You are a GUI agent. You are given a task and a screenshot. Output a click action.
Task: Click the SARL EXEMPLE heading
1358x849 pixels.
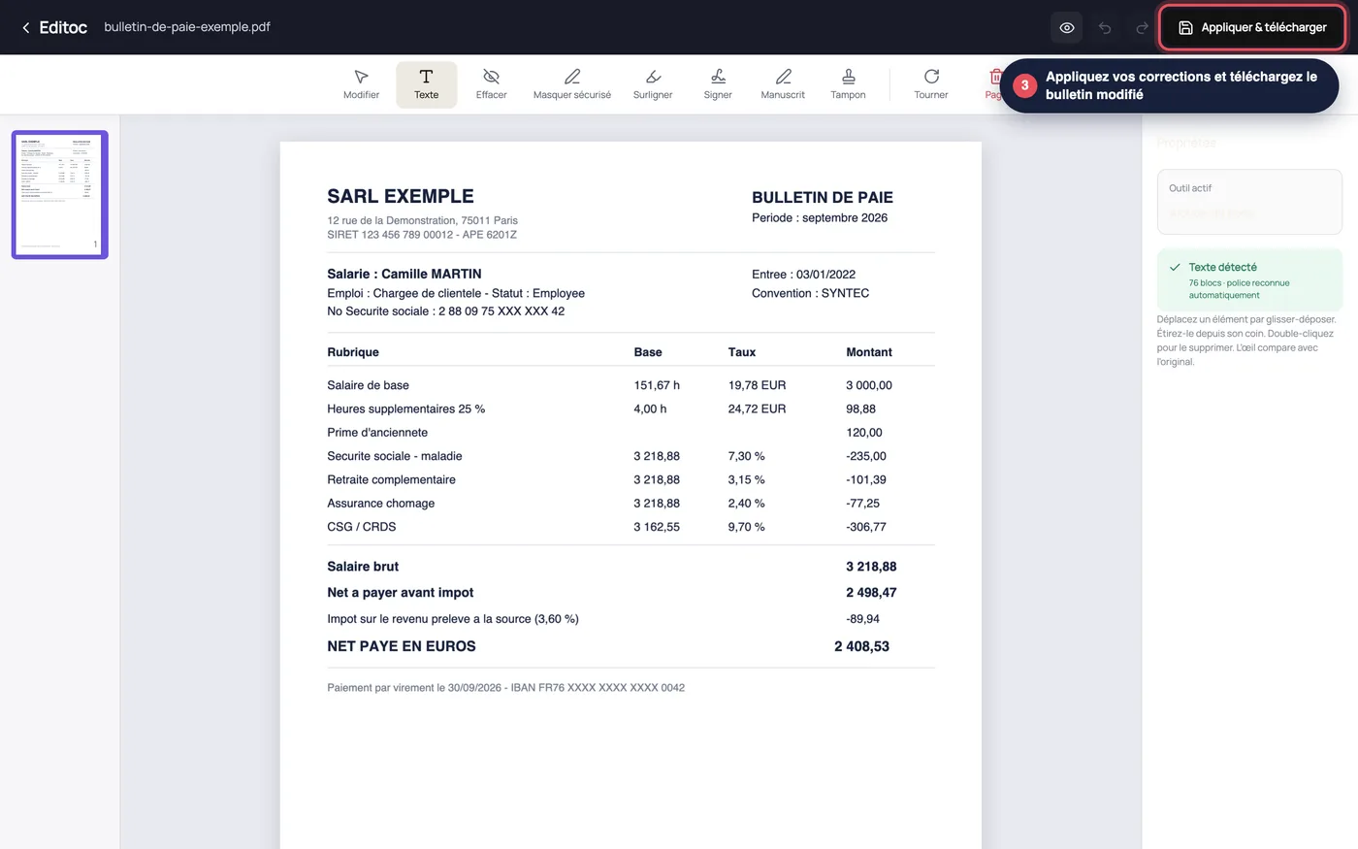click(401, 196)
